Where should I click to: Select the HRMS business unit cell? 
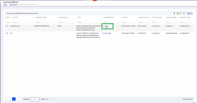click(59, 26)
